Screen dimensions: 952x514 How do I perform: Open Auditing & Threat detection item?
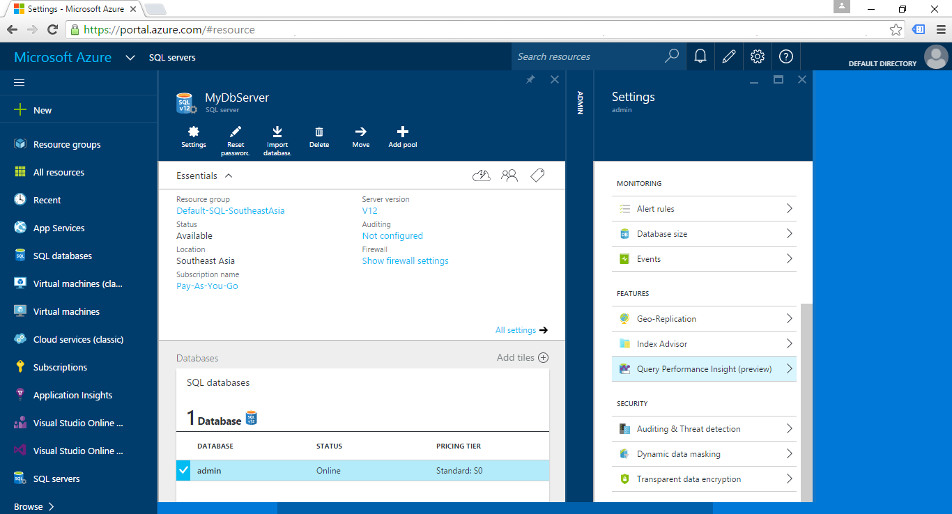tap(704, 429)
